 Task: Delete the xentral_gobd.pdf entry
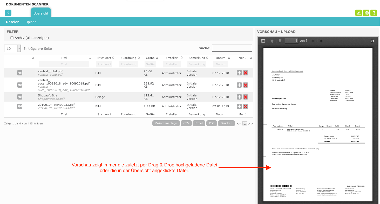(245, 73)
